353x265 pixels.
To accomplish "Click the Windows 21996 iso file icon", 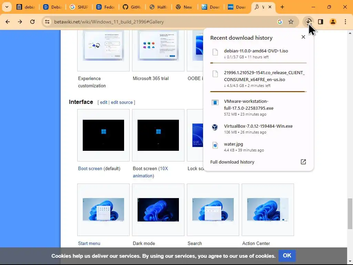I will pos(215,74).
